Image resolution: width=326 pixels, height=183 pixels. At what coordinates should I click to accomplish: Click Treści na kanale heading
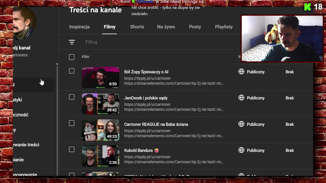click(x=96, y=10)
